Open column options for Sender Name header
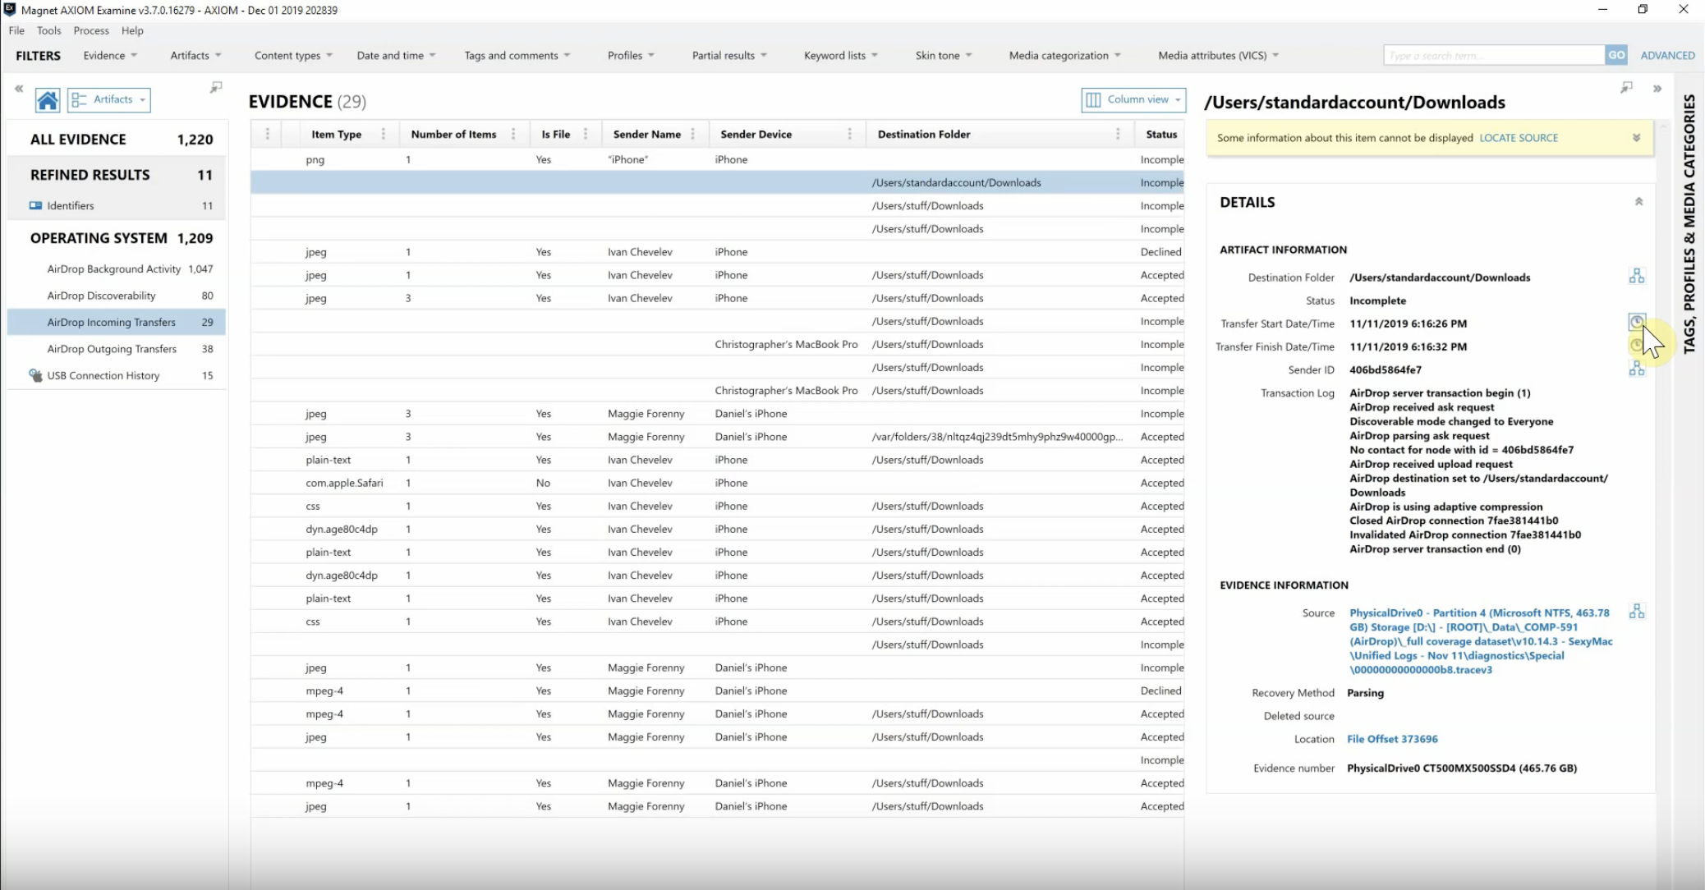This screenshot has height=890, width=1705. pyautogui.click(x=693, y=134)
